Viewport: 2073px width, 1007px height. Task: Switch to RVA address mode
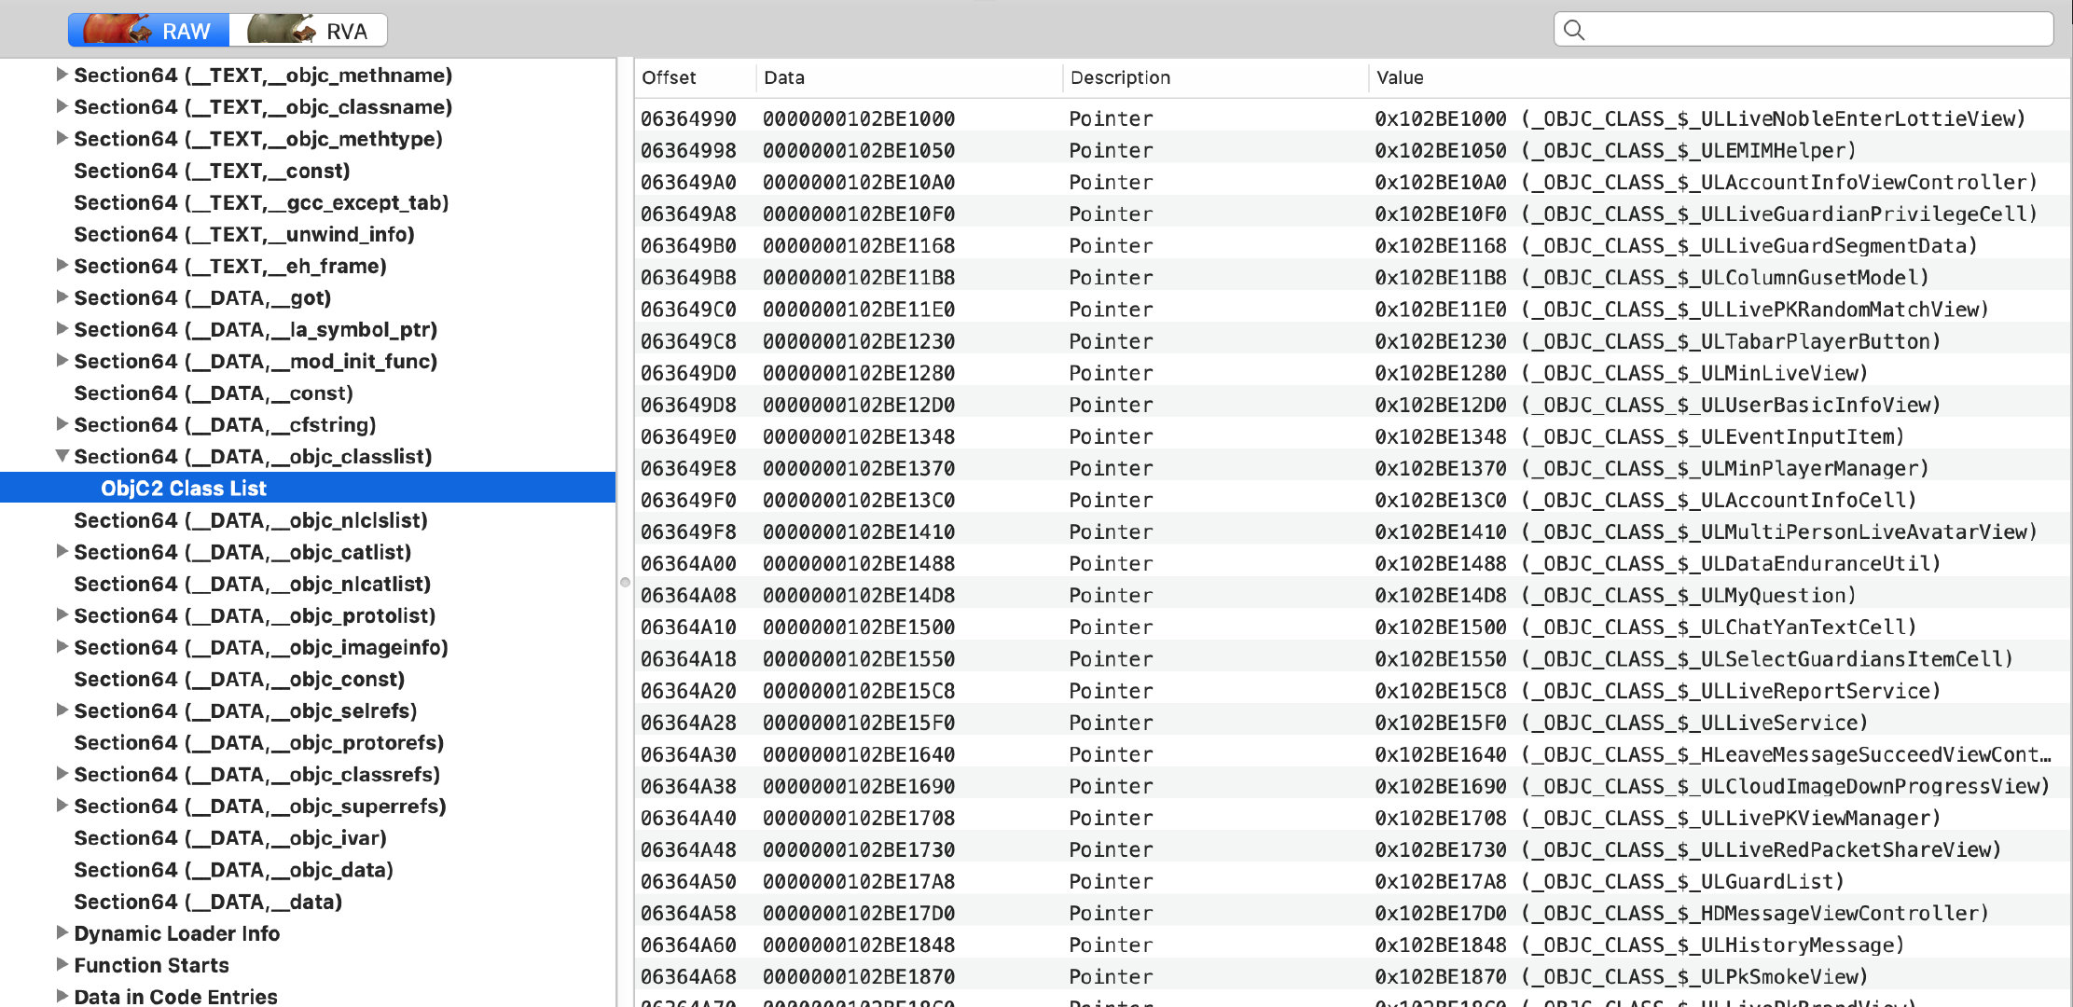309,31
